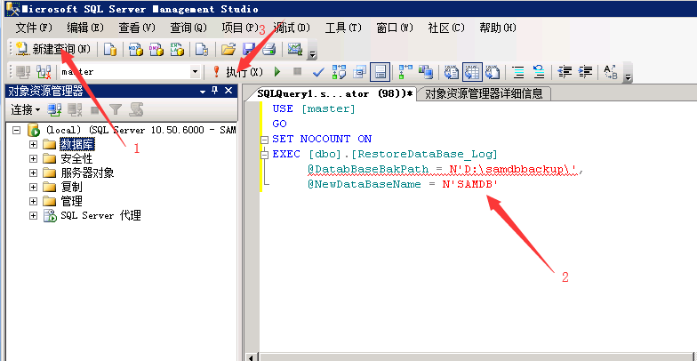
Task: Open Analysis Services MDX Query icon
Action: point(135,50)
